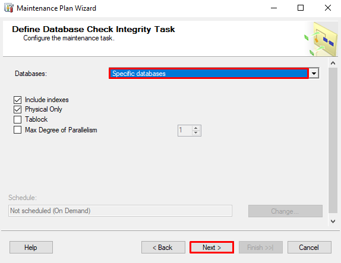Cancel the Maintenance Plan Wizard
Viewport: 341px width, 263px height.
point(310,248)
